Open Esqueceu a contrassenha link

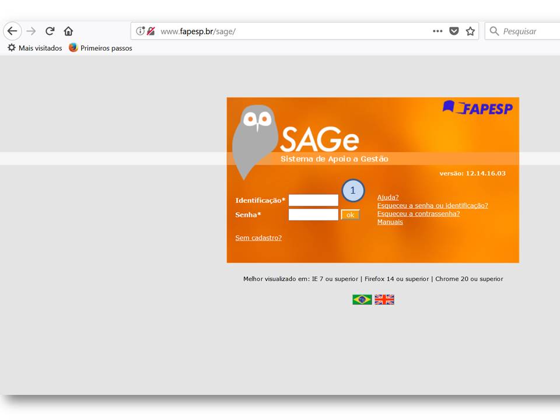(419, 213)
